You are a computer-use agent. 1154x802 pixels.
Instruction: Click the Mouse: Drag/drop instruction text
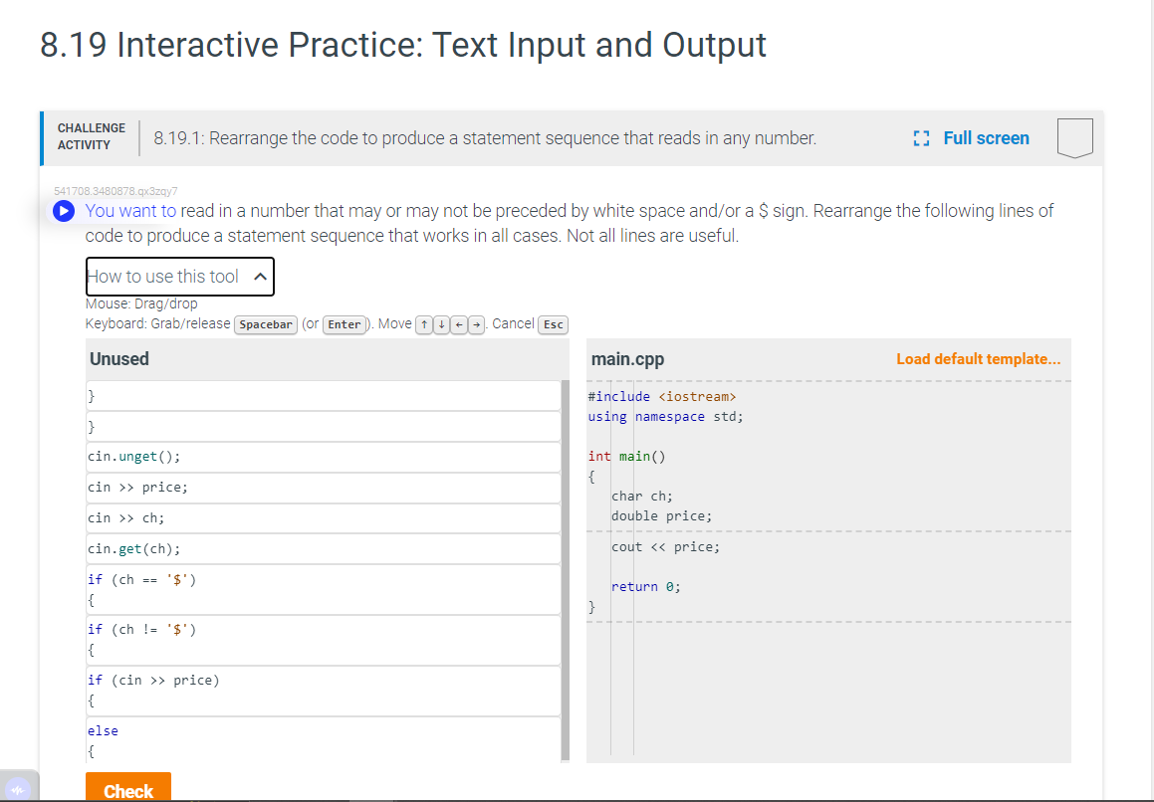141,303
